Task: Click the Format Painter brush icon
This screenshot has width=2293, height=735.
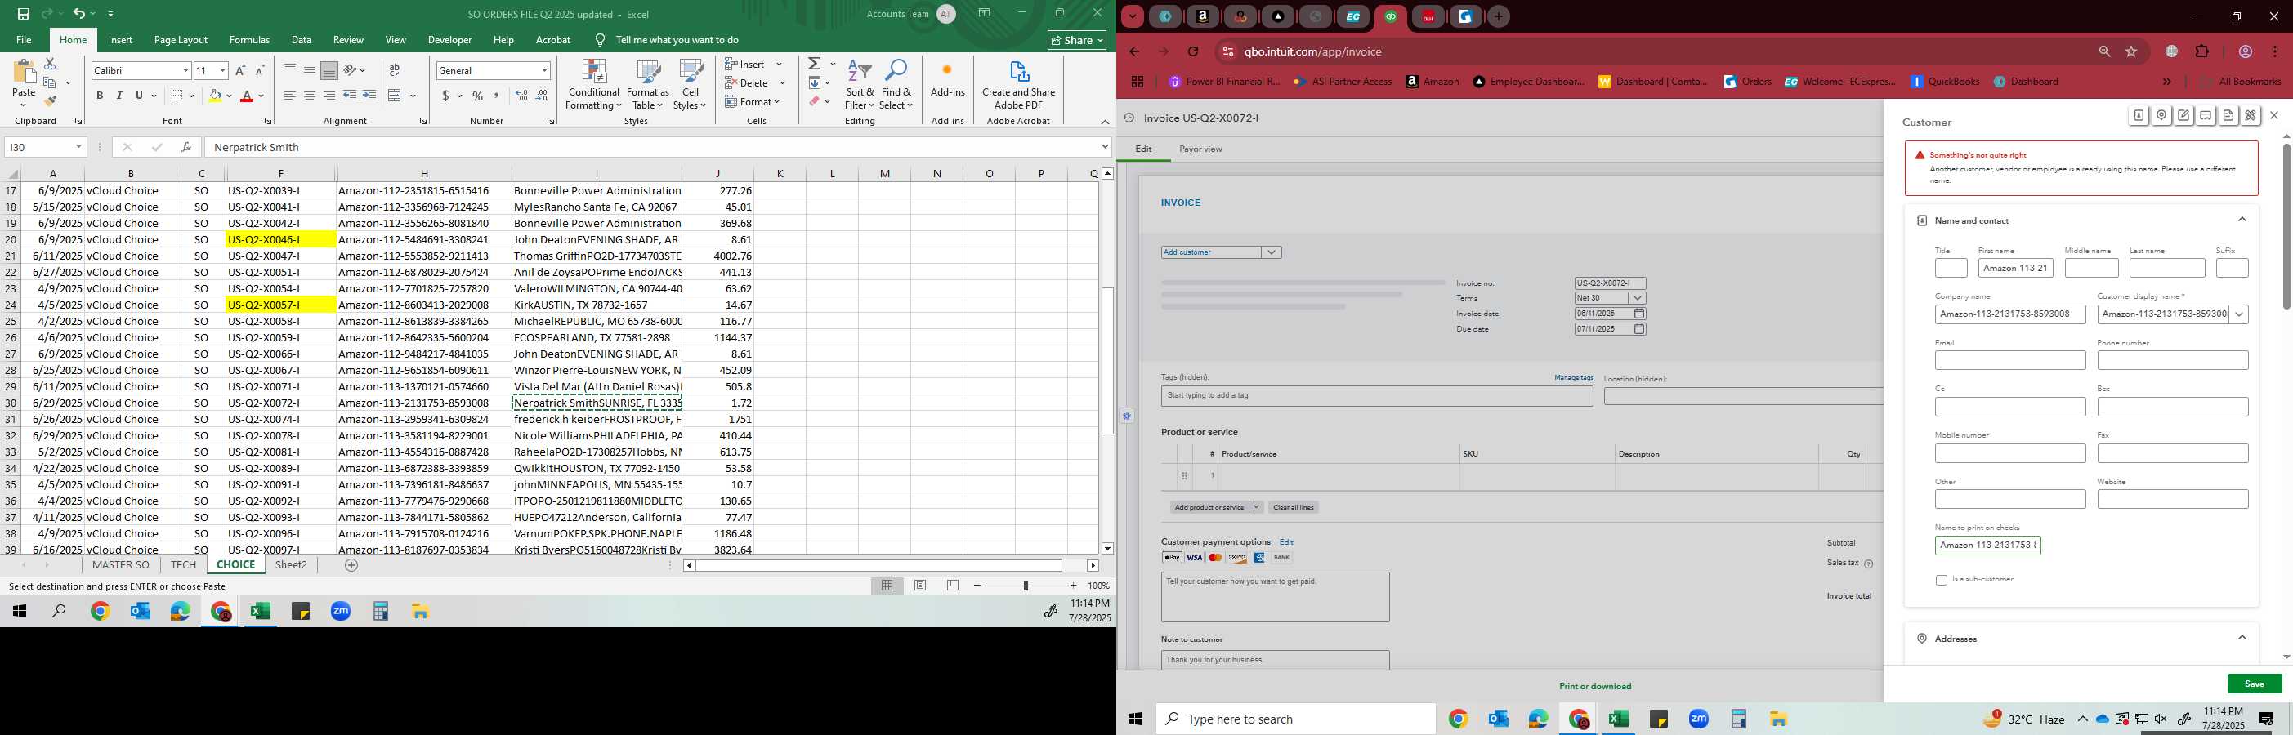Action: click(50, 101)
